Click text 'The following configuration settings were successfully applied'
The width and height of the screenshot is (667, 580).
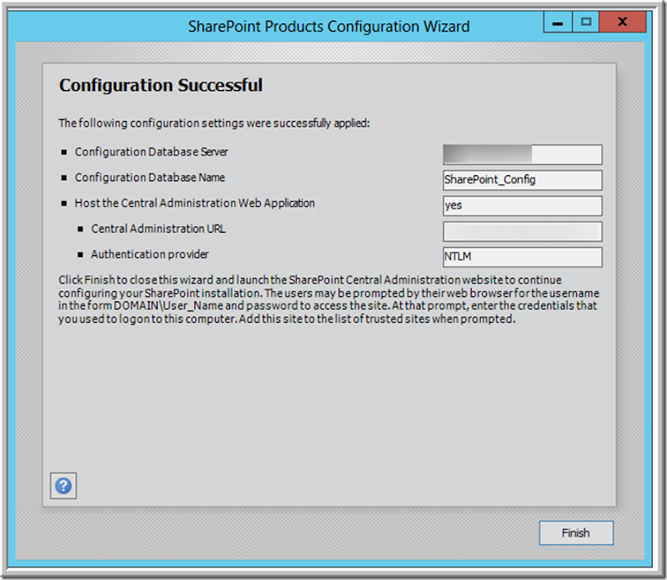tap(214, 123)
